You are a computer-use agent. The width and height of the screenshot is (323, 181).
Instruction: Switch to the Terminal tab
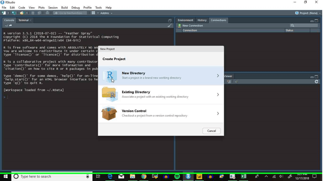coord(23,20)
